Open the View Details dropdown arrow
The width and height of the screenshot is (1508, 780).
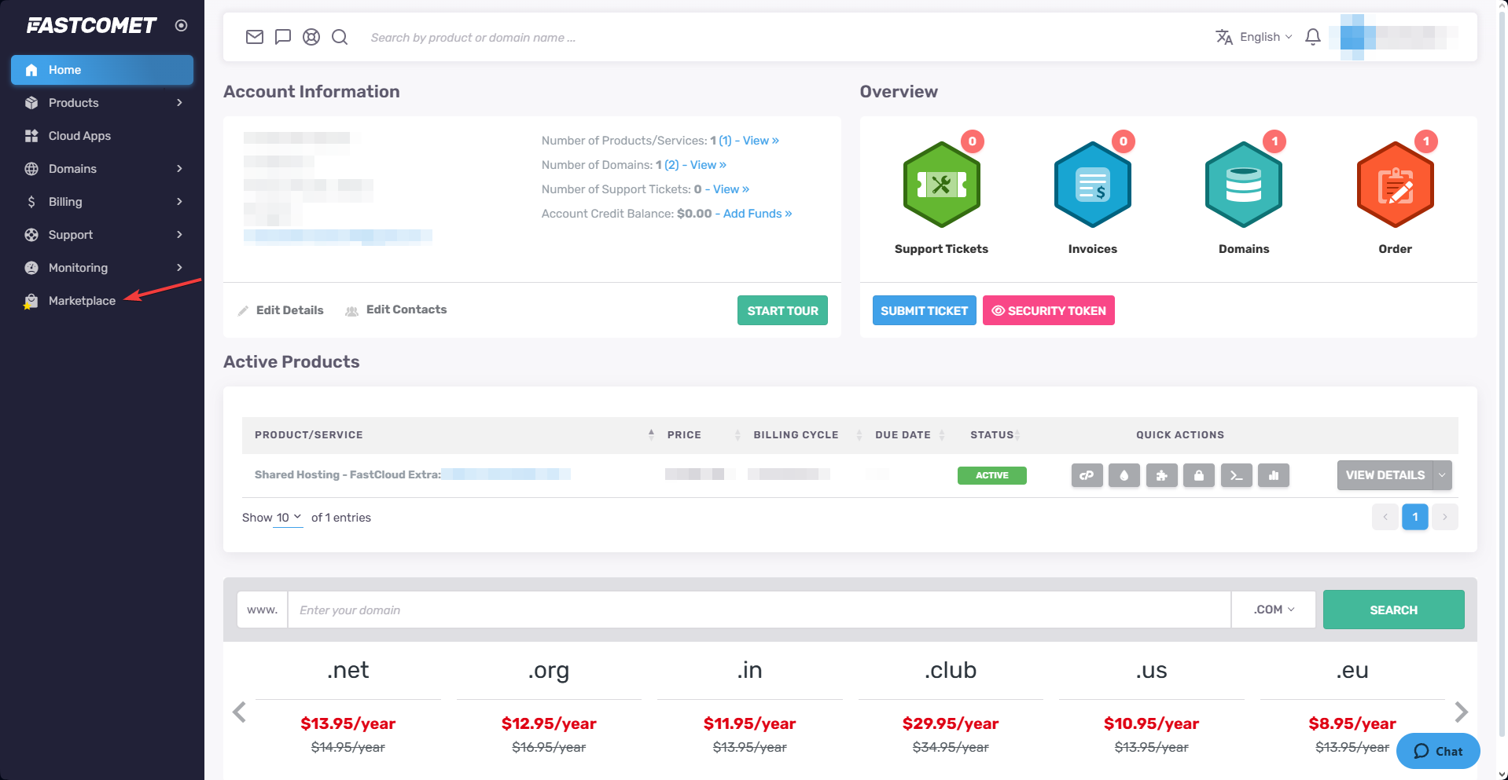click(x=1442, y=475)
